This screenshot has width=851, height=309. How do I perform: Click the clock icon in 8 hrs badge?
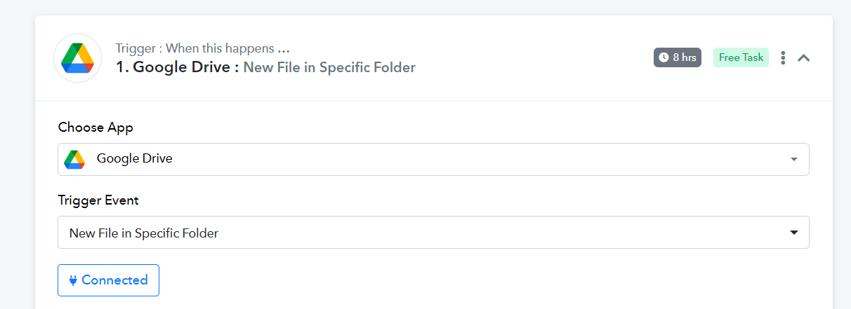[x=664, y=57]
